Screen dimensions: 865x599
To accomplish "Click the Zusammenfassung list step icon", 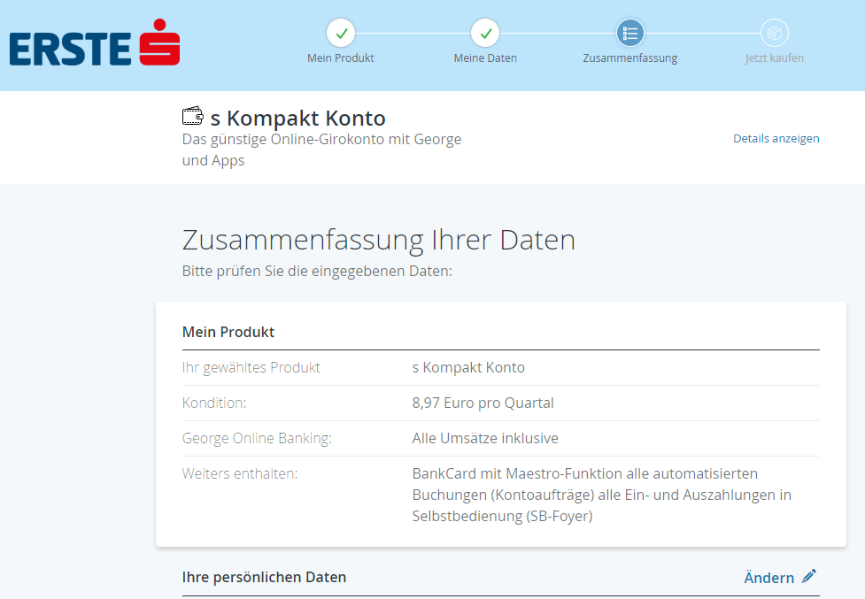I will (630, 33).
